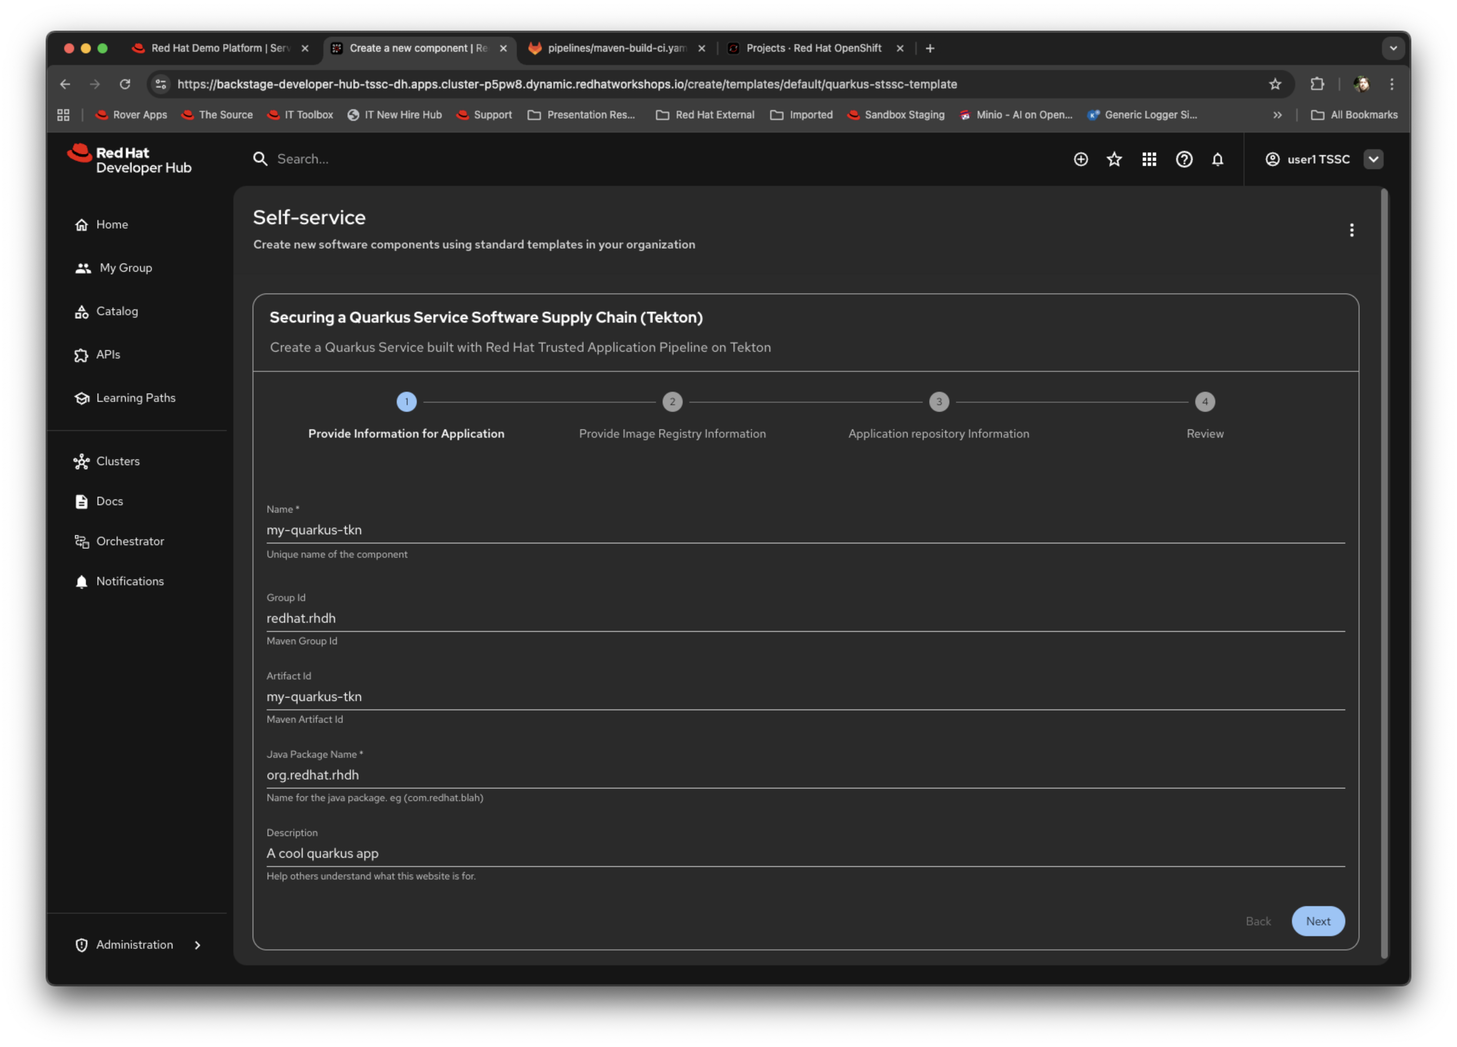Click the Next button
Image resolution: width=1457 pixels, height=1047 pixels.
[1317, 920]
